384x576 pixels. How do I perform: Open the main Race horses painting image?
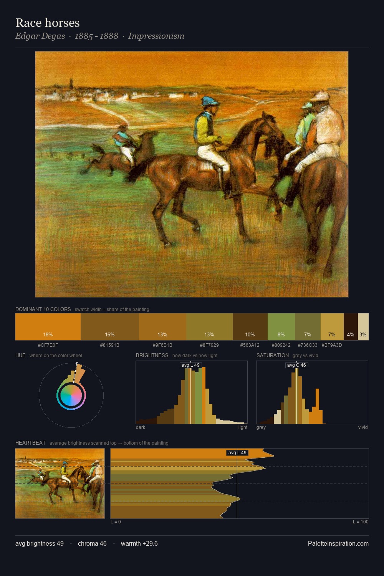coord(192,174)
